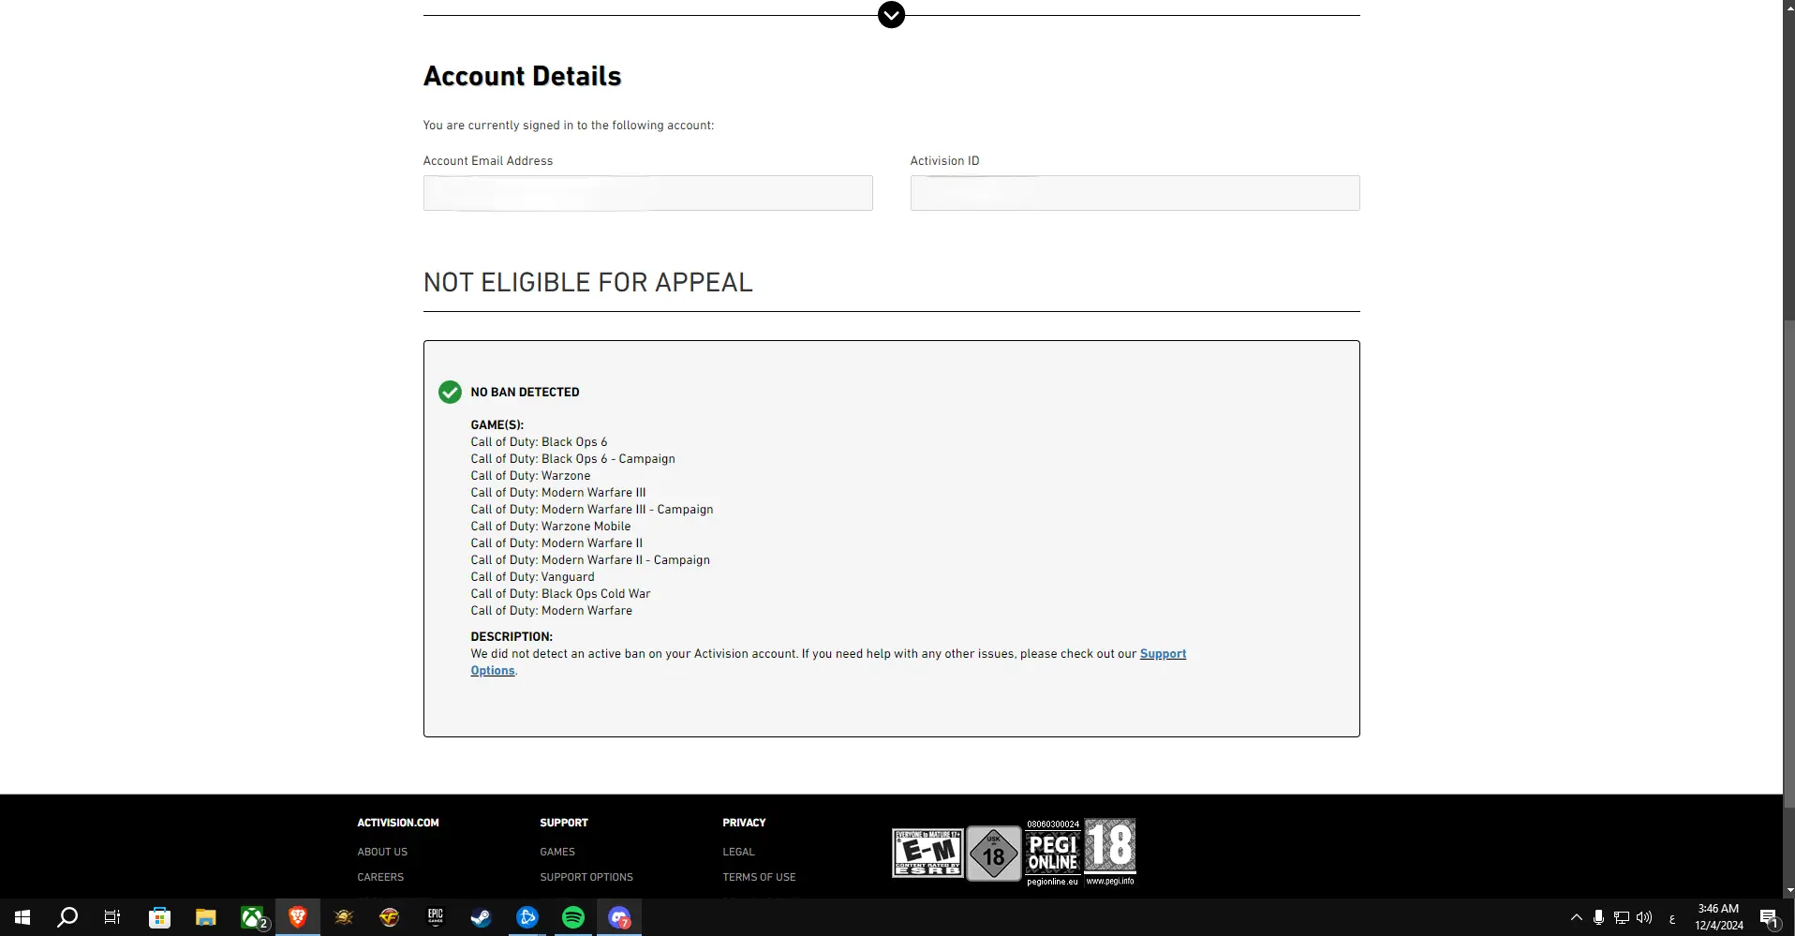The height and width of the screenshot is (936, 1795).
Task: Click the Account Email Address field
Action: point(647,193)
